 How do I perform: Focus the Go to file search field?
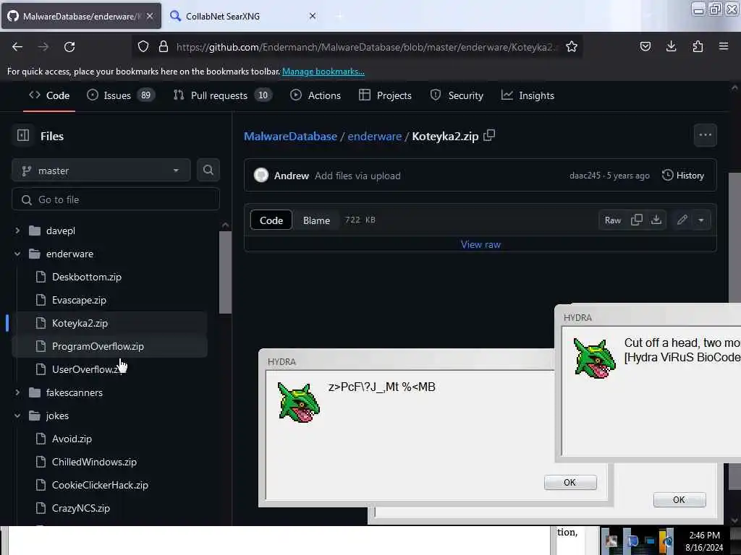click(115, 199)
